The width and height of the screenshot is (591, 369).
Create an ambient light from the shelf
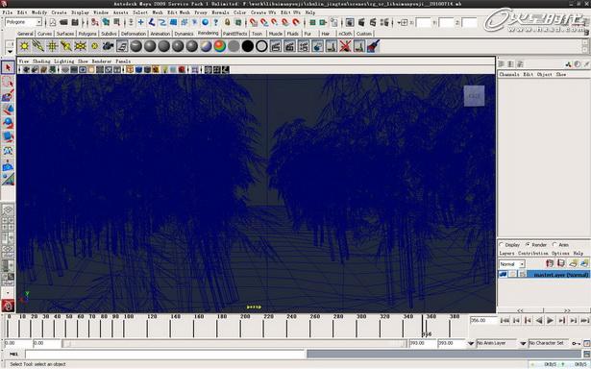click(x=24, y=46)
